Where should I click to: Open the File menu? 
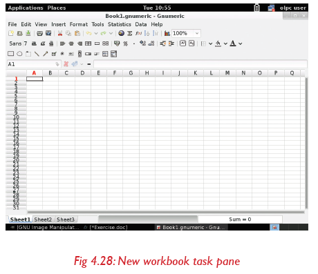tap(12, 24)
